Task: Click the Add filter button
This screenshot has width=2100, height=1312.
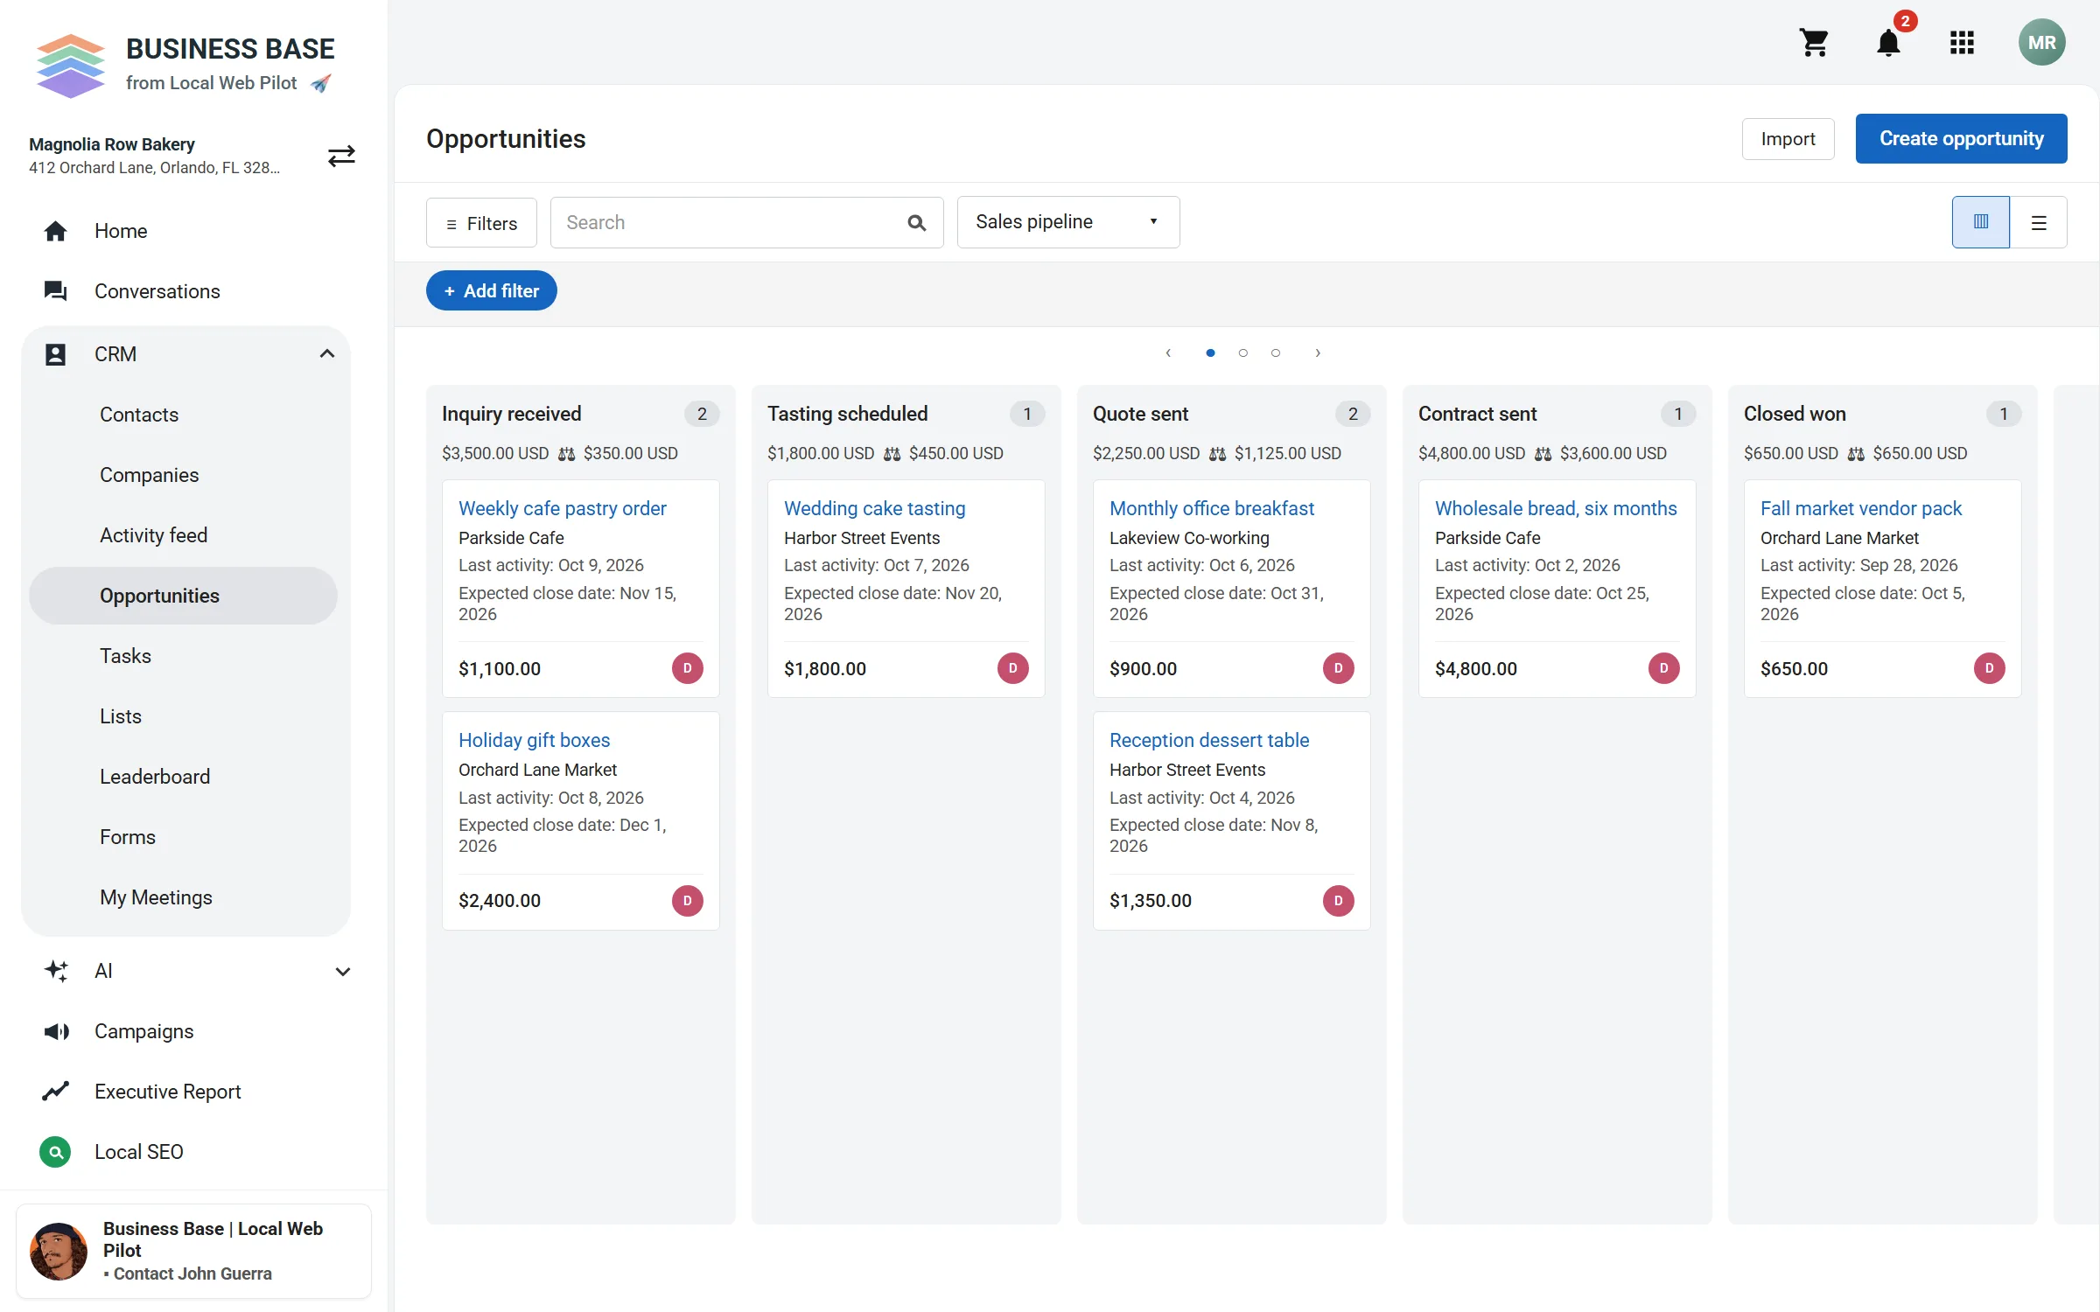Action: (x=492, y=290)
